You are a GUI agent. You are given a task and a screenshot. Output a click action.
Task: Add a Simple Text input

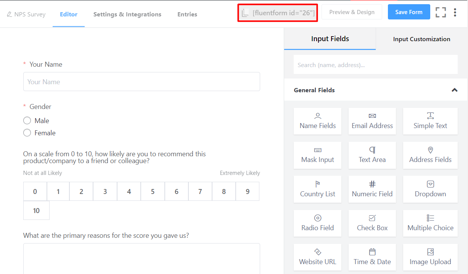point(430,121)
